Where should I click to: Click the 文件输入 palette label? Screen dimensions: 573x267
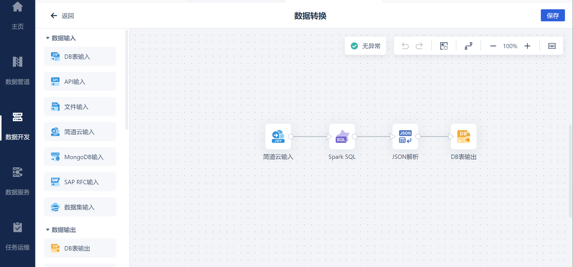click(76, 107)
